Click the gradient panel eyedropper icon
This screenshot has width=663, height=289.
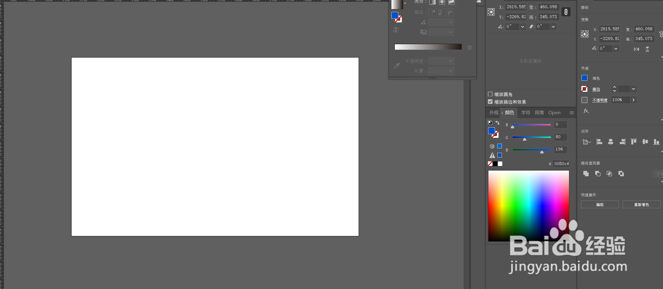pos(397,66)
